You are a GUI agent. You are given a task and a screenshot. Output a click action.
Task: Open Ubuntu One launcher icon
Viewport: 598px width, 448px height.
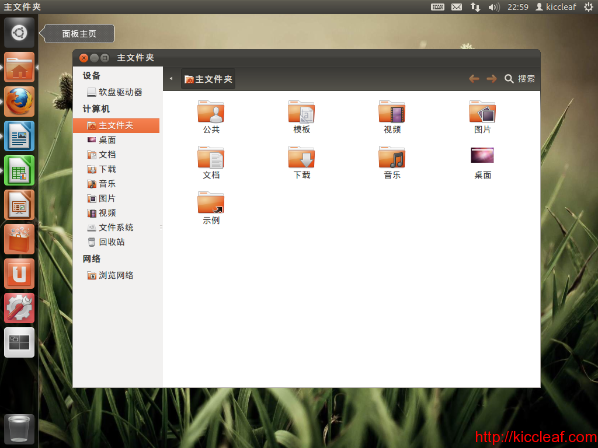(x=19, y=274)
